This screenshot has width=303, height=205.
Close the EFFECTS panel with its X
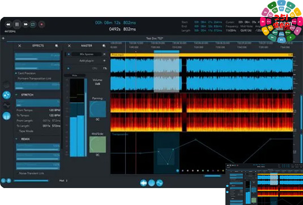[19, 46]
